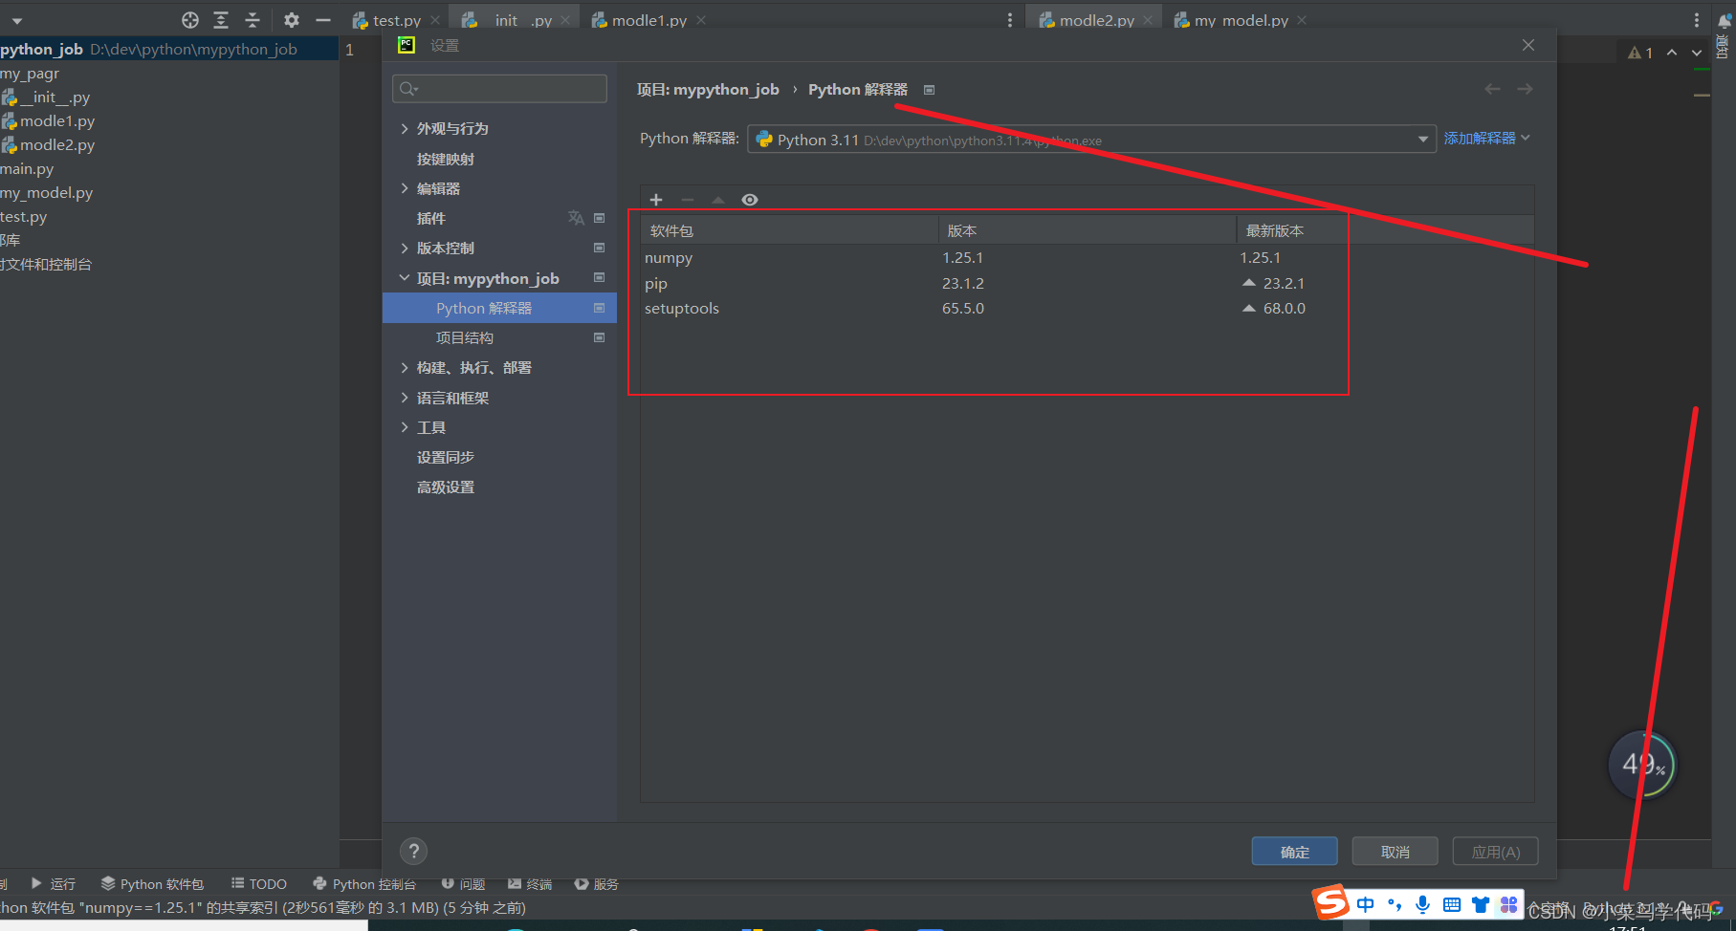Open the TODO tool window
The image size is (1736, 931).
pyautogui.click(x=259, y=884)
